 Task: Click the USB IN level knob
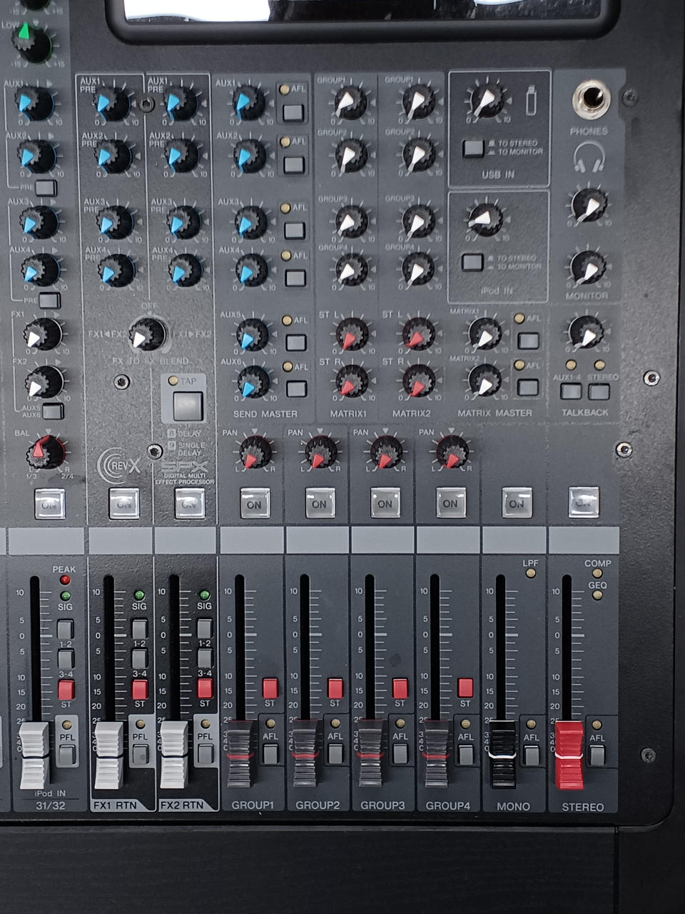[x=487, y=101]
